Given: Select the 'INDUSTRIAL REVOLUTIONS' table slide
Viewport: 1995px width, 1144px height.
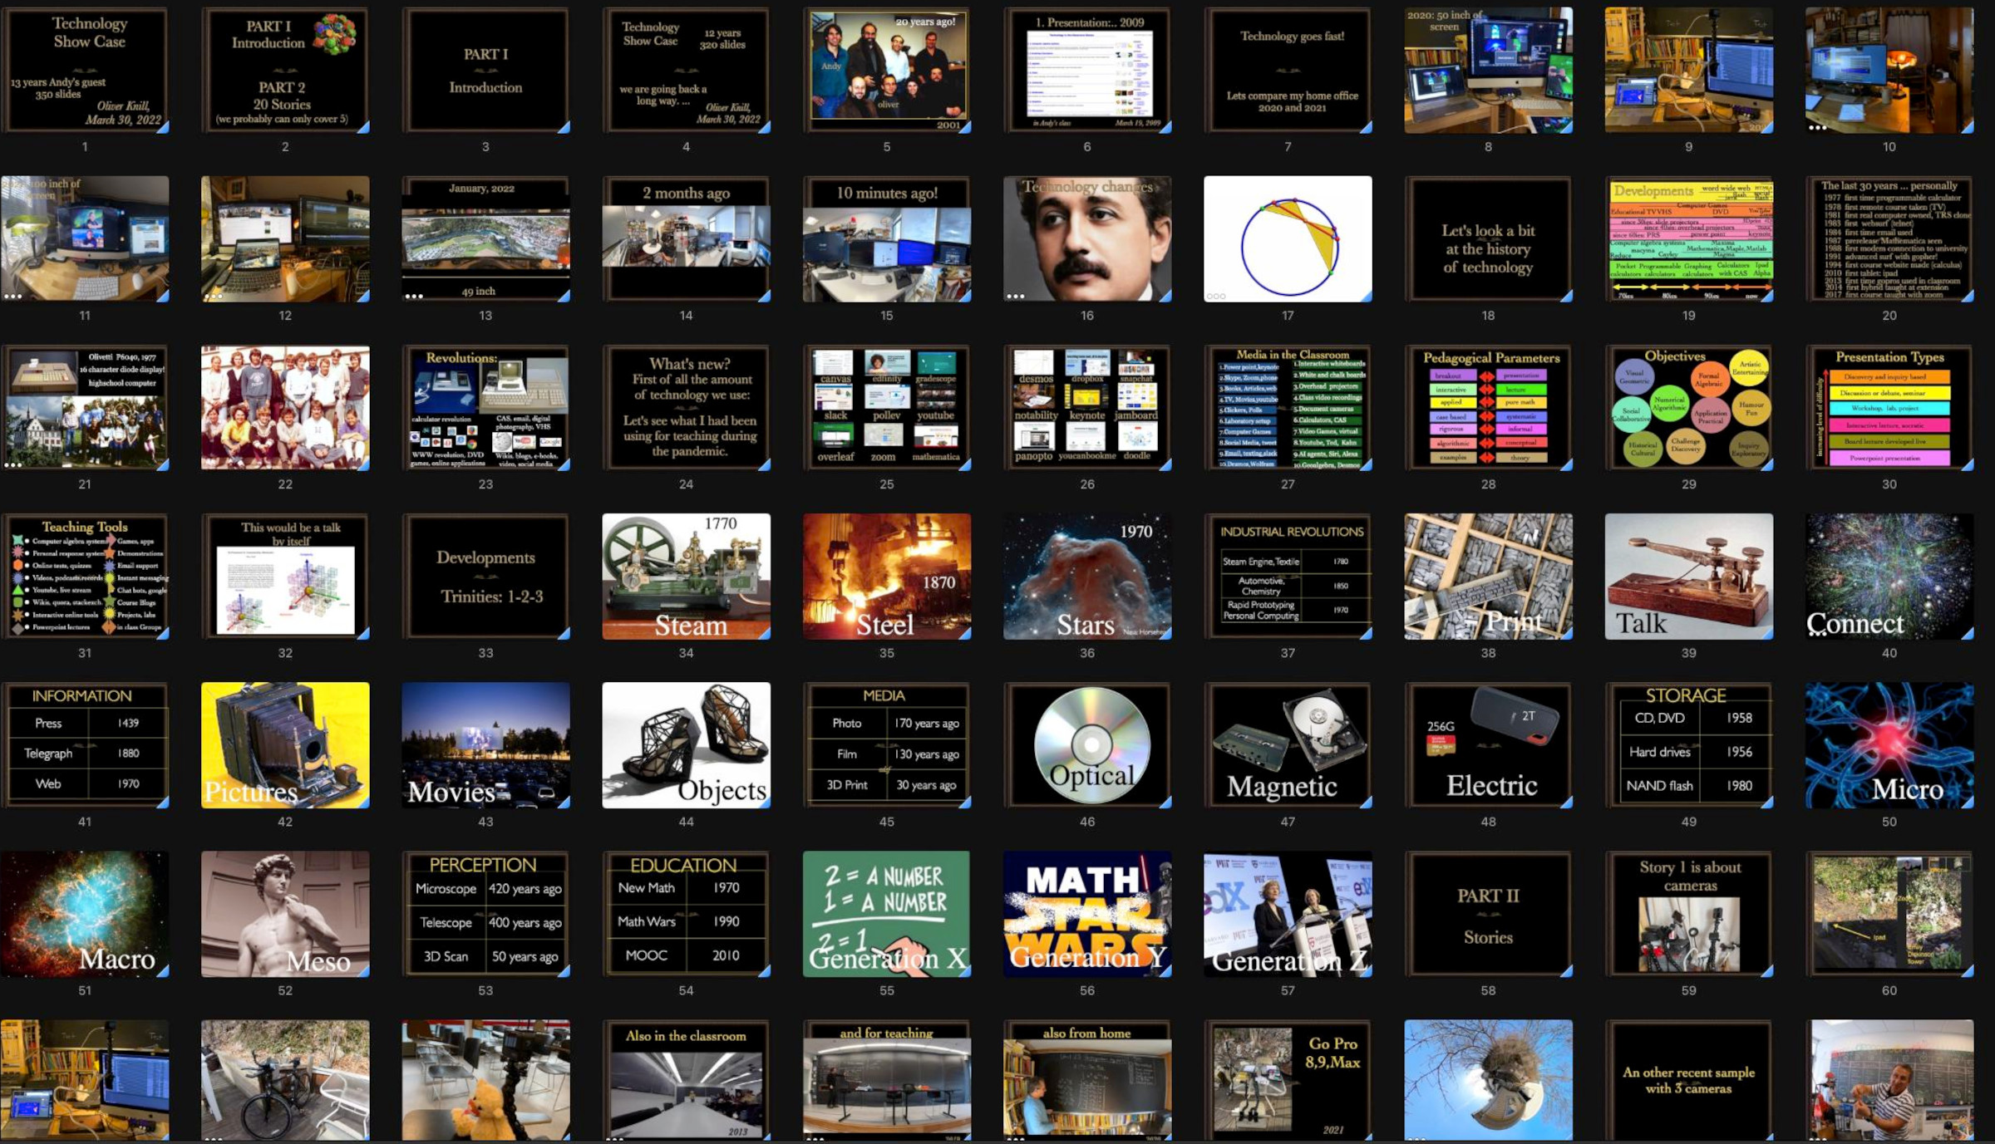Looking at the screenshot, I should click(x=1288, y=577).
